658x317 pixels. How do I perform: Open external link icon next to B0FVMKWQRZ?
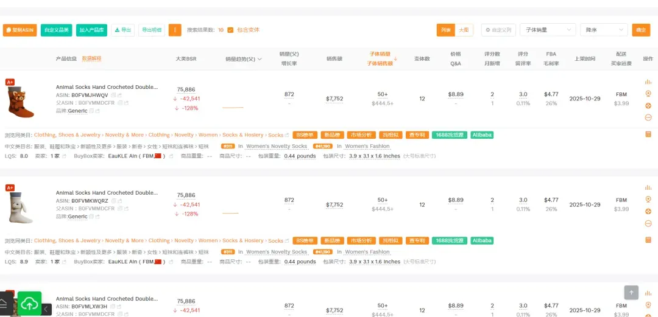pyautogui.click(x=119, y=201)
